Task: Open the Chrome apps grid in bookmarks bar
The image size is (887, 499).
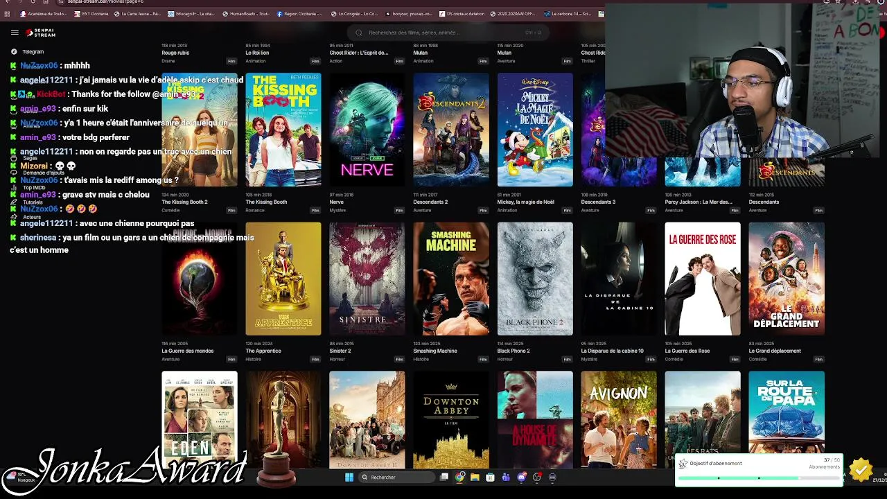Action: pyautogui.click(x=7, y=13)
